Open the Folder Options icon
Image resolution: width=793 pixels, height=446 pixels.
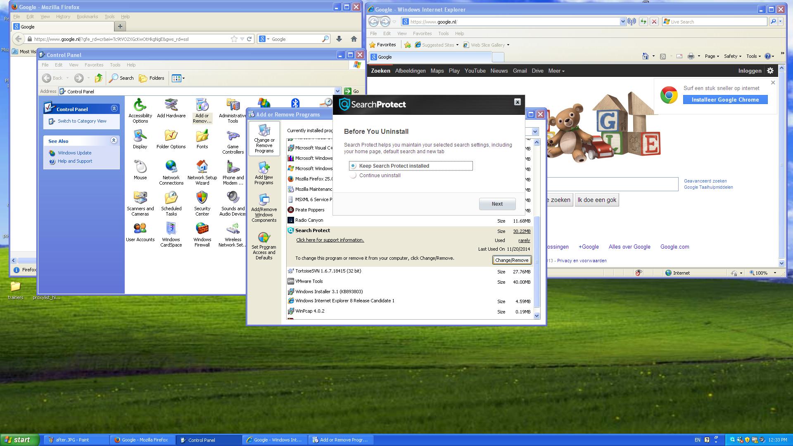[x=171, y=139]
